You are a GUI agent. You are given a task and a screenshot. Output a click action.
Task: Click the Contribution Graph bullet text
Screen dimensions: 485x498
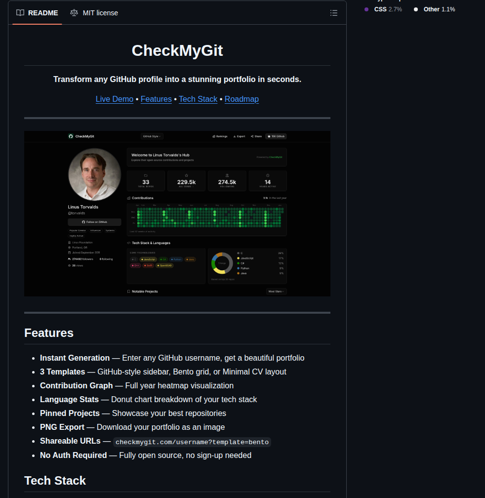pos(137,385)
